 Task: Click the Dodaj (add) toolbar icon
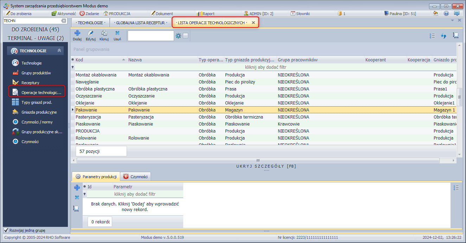[77, 35]
